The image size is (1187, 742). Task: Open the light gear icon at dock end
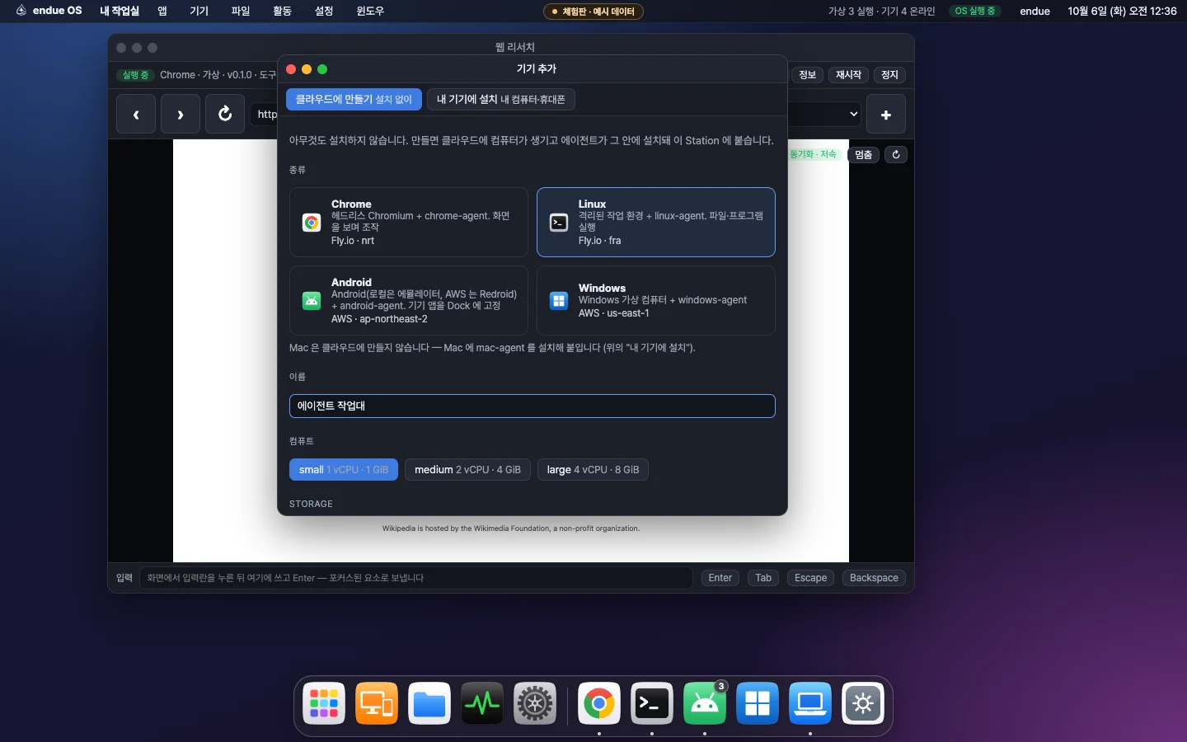863,703
